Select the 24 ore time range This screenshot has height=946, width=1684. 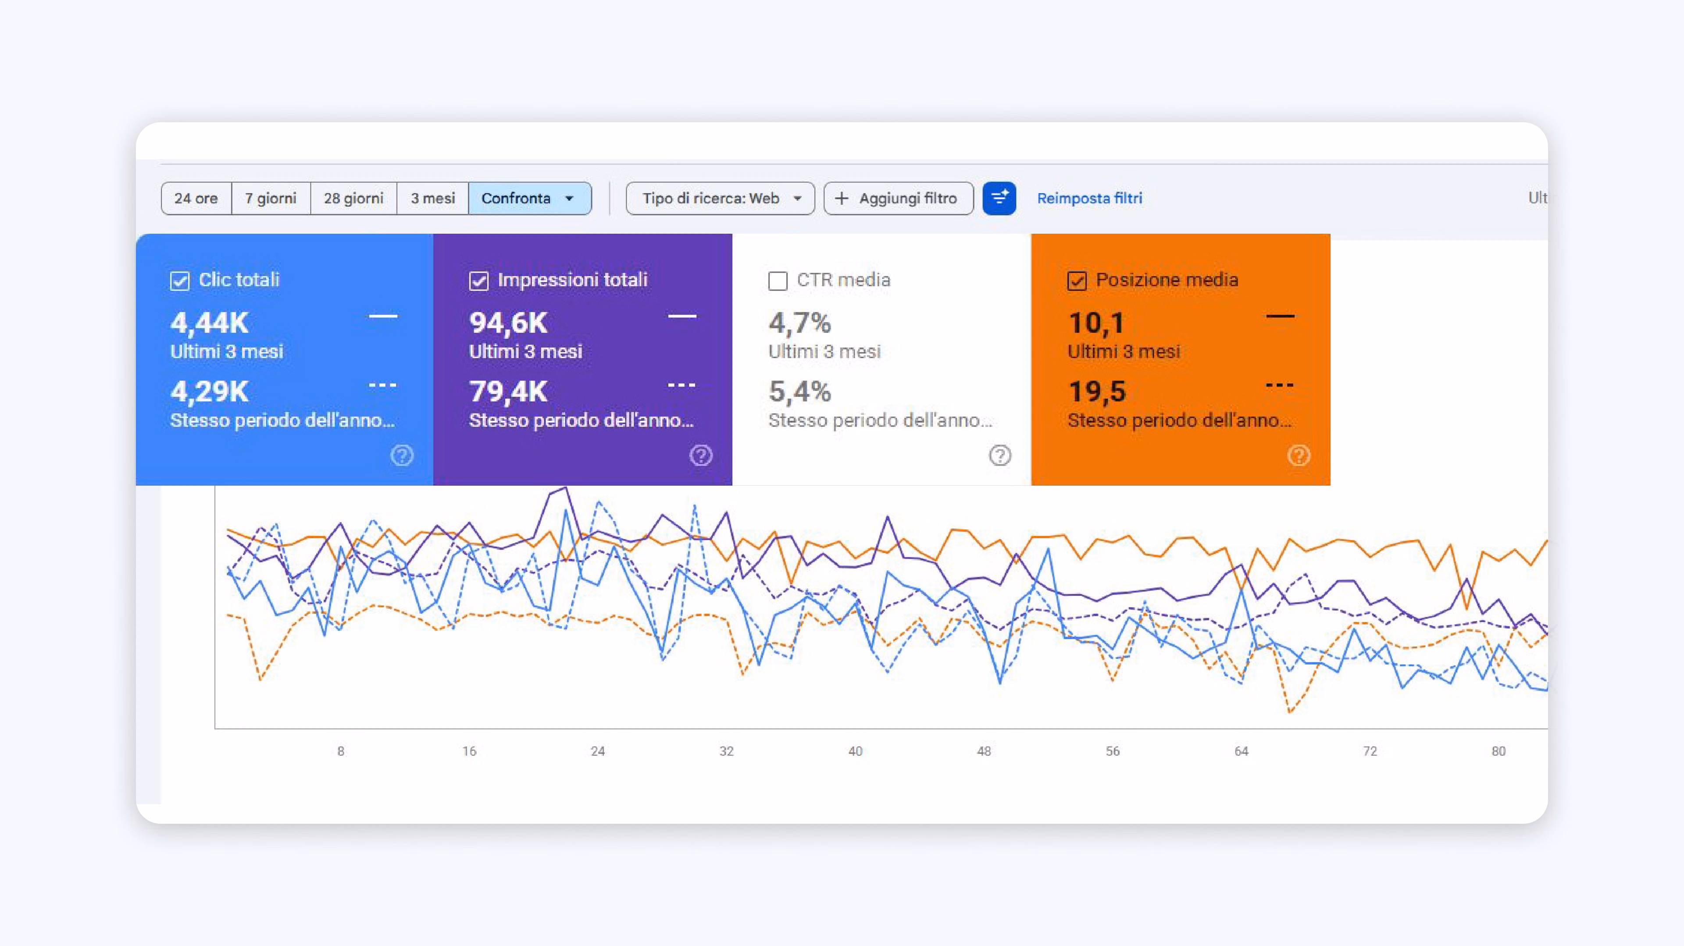point(196,198)
